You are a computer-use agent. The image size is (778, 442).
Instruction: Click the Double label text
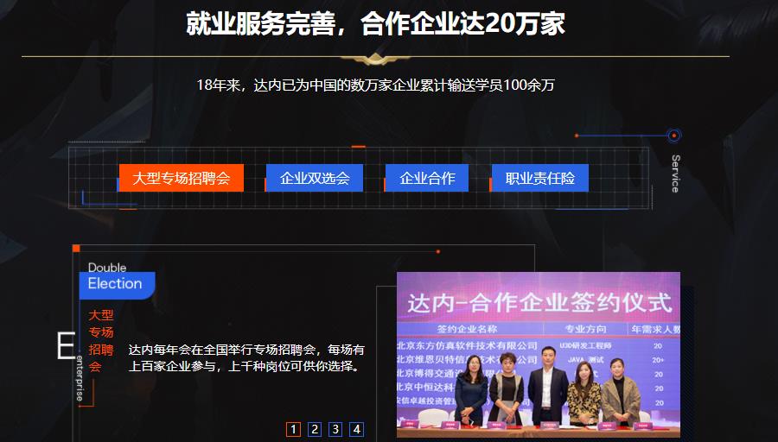[x=107, y=267]
